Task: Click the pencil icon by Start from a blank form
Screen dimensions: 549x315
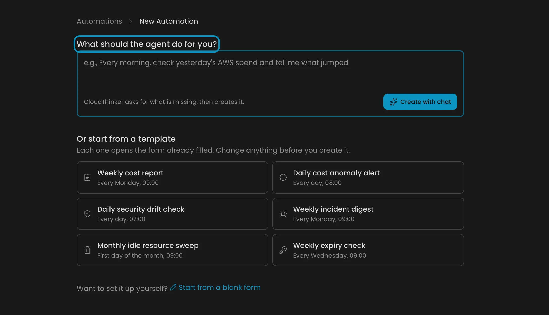Action: pyautogui.click(x=173, y=287)
